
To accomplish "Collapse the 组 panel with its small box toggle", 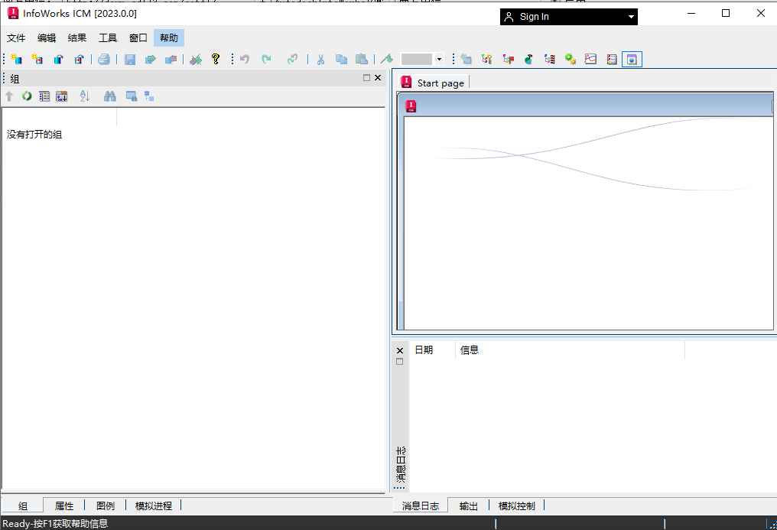I will (366, 77).
